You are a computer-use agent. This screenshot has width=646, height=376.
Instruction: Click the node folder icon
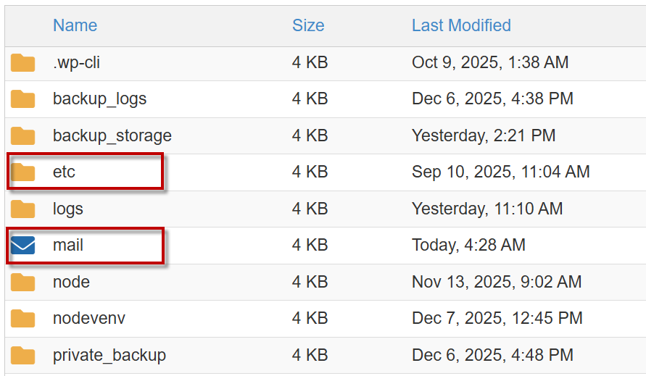(x=23, y=282)
